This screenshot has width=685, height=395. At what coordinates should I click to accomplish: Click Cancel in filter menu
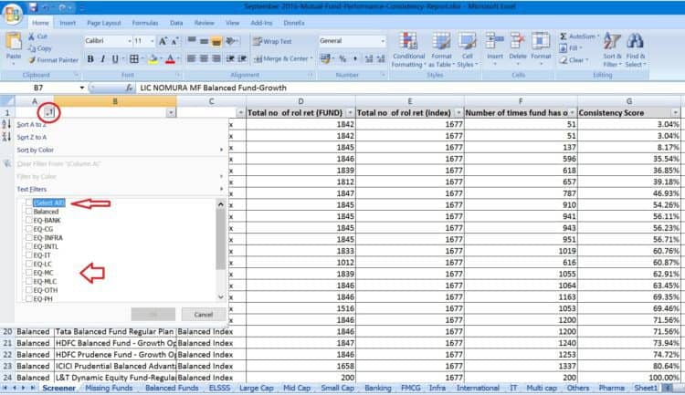tap(203, 314)
